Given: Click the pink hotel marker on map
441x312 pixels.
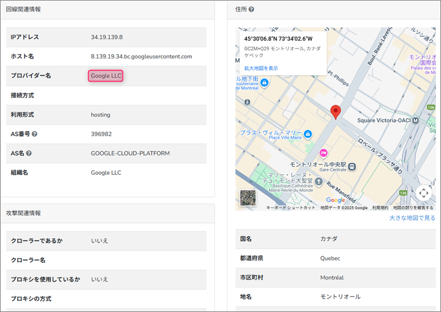Looking at the screenshot, I should click(x=324, y=152).
